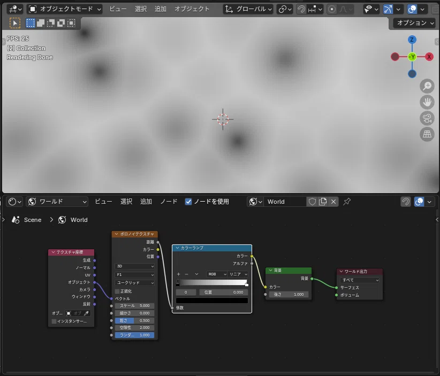The height and width of the screenshot is (376, 440).
Task: Open node editor 追加 menu
Action: (x=146, y=202)
